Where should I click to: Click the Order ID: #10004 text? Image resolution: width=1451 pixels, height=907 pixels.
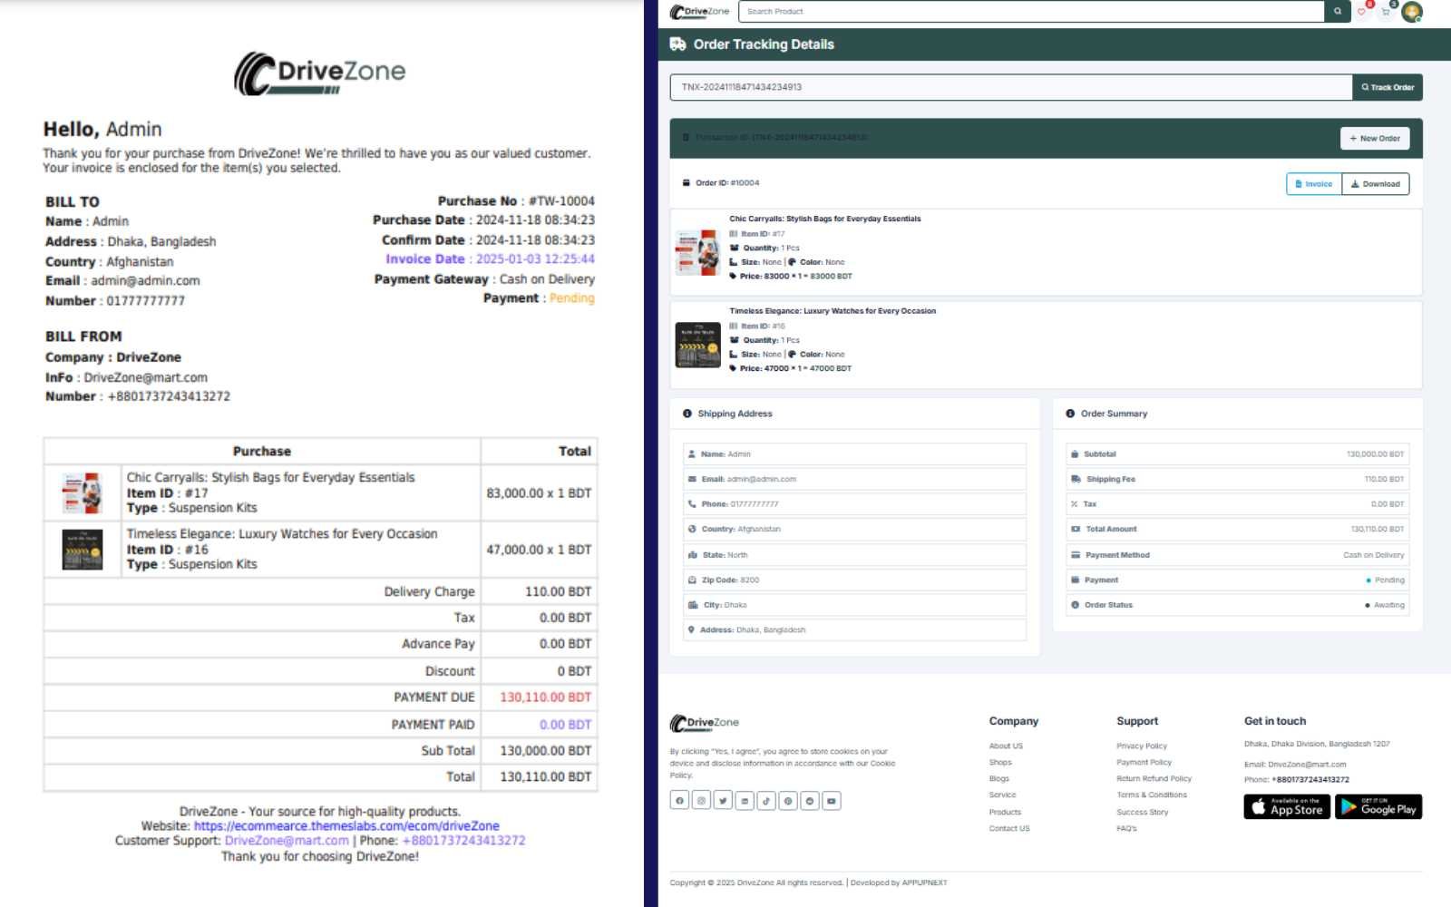(727, 183)
